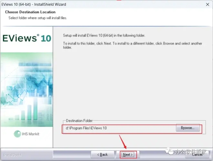Click the InstallShield label at bottom left

coord(12,155)
